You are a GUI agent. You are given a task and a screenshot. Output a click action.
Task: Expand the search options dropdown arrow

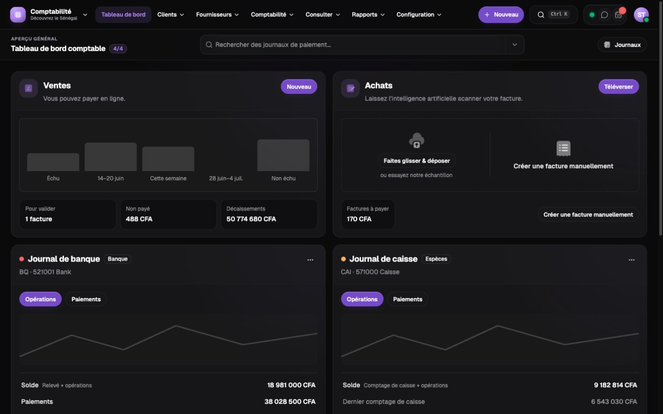click(515, 45)
